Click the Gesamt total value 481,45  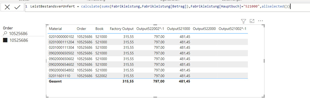point(184,81)
